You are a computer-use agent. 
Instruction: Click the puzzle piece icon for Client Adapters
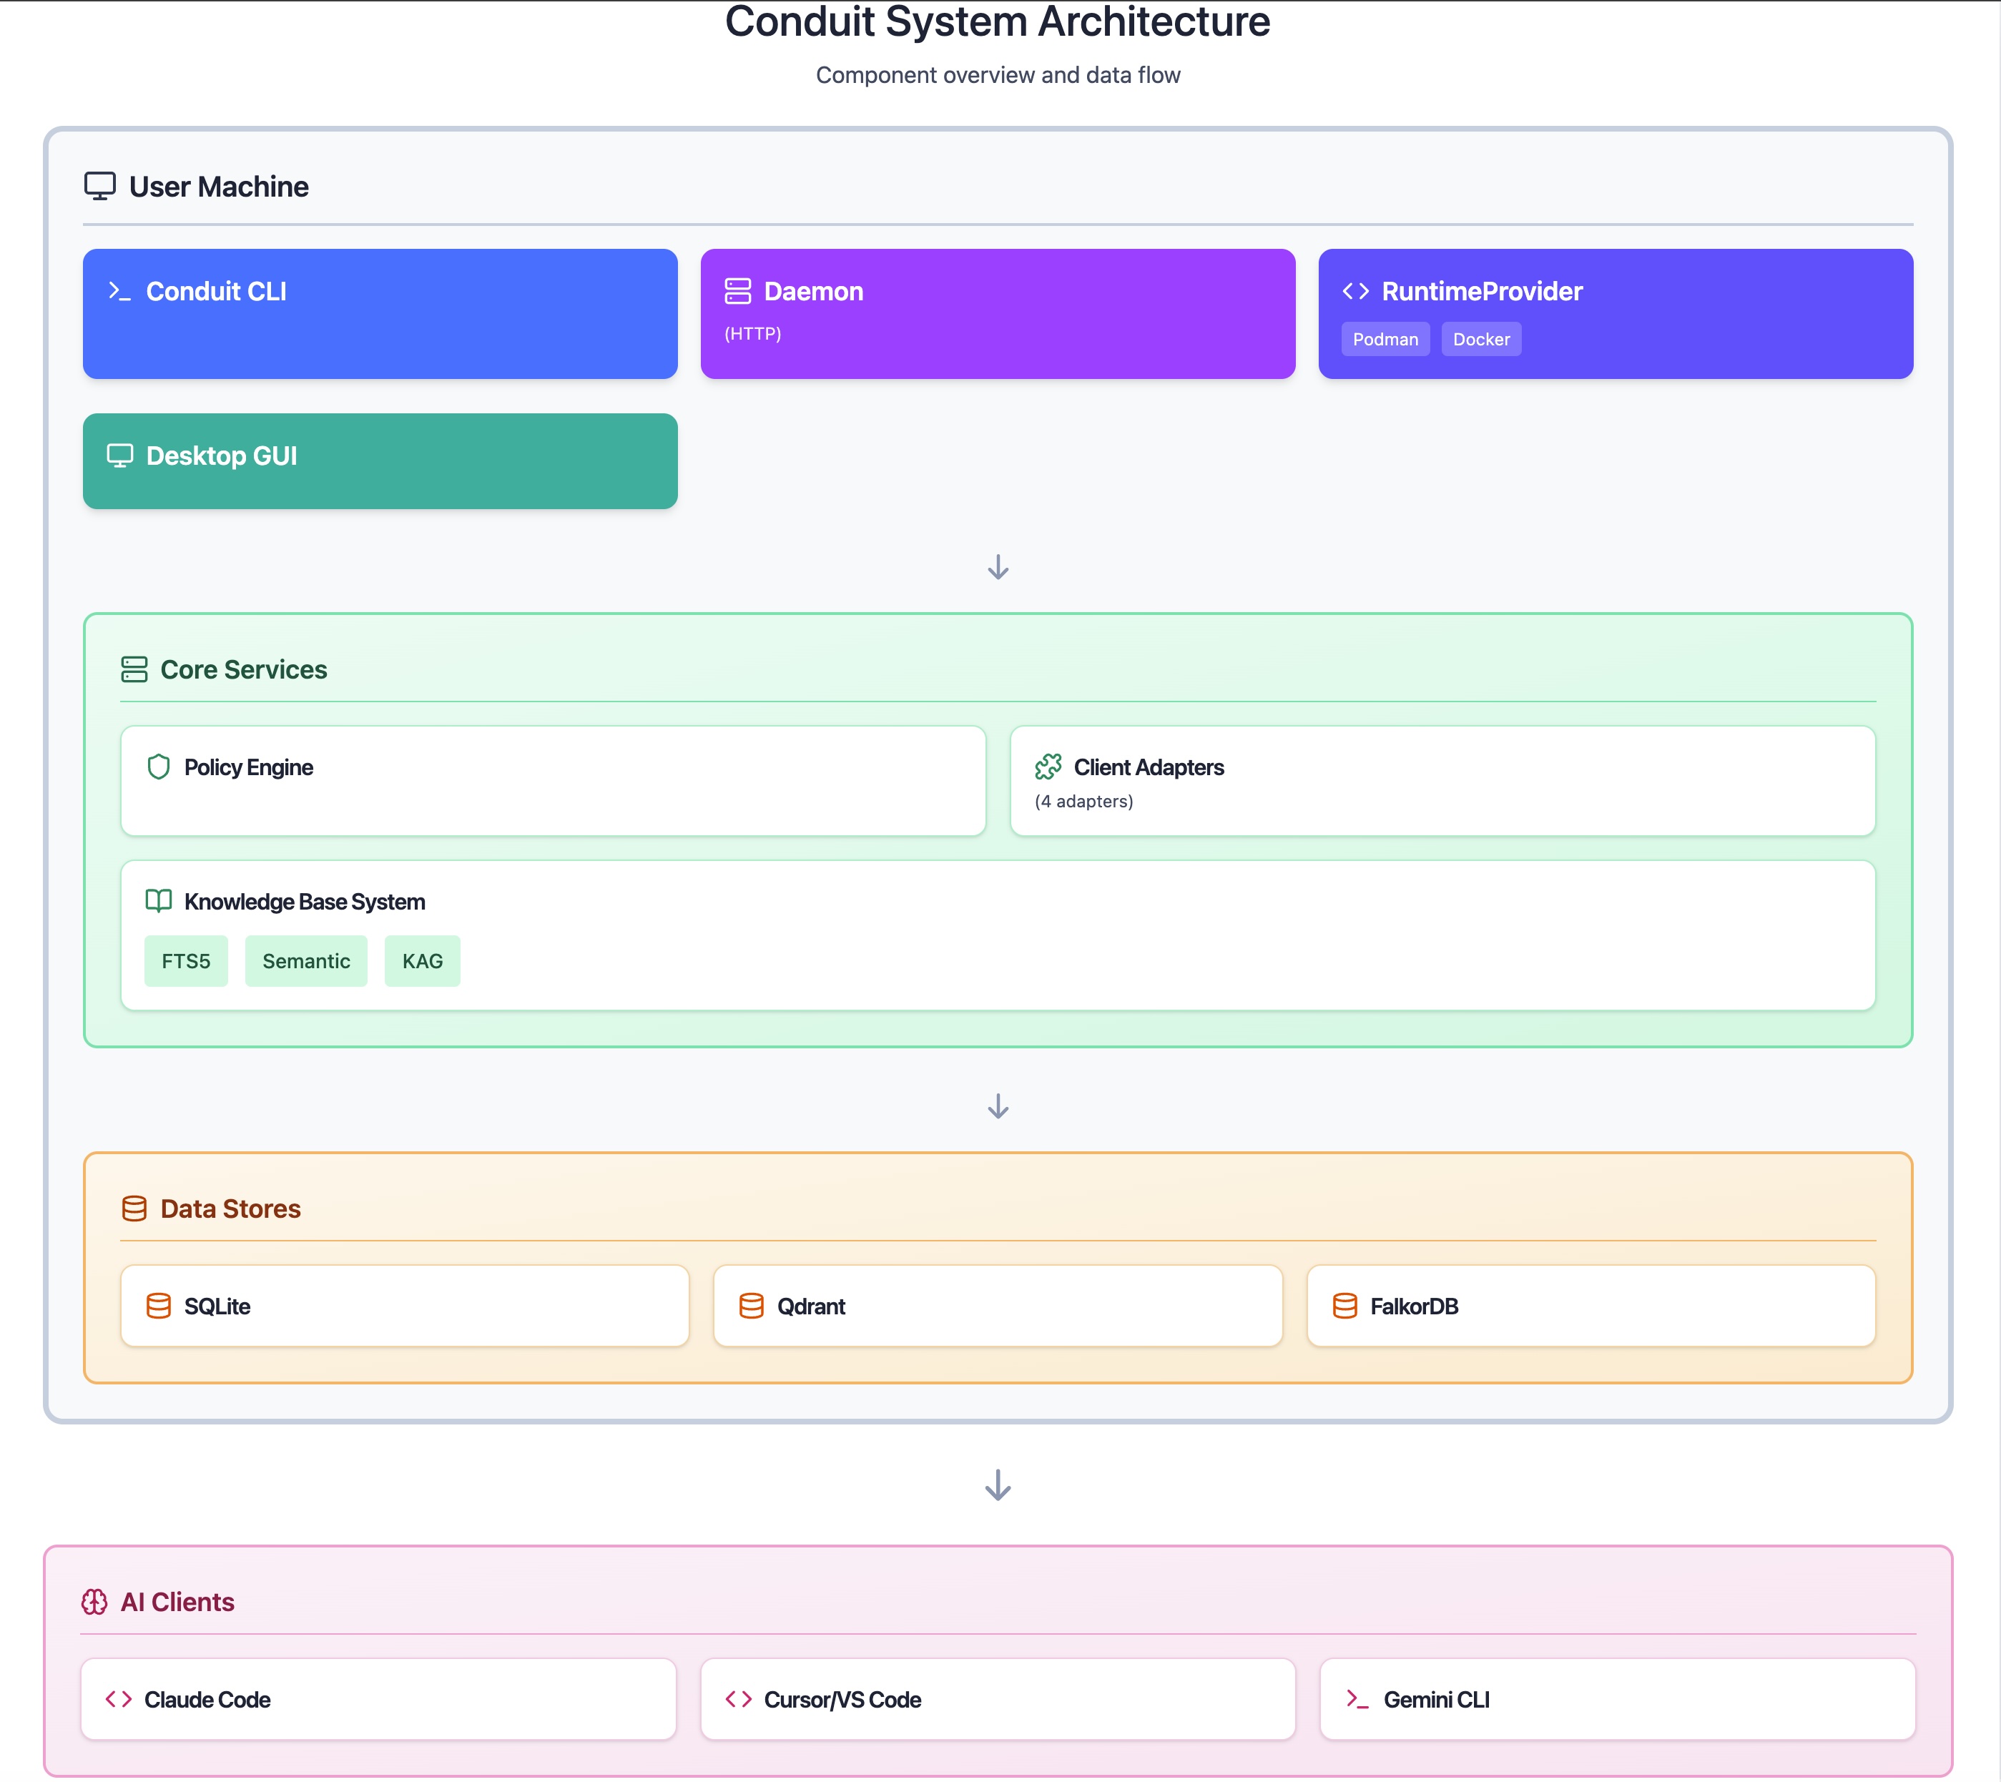1049,767
